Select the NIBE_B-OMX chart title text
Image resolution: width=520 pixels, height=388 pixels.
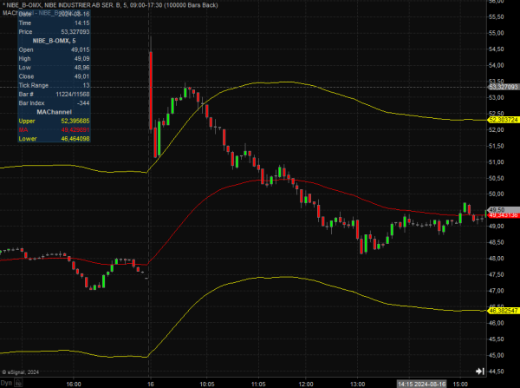[x=110, y=5]
